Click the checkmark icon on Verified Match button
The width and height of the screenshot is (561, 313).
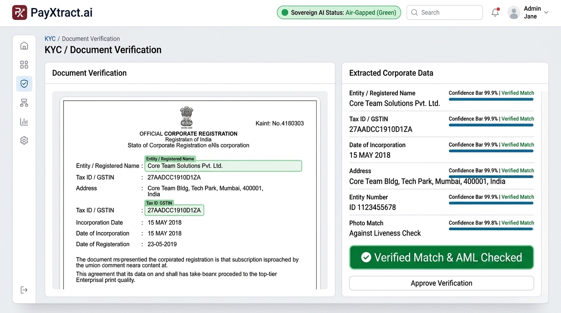point(366,258)
